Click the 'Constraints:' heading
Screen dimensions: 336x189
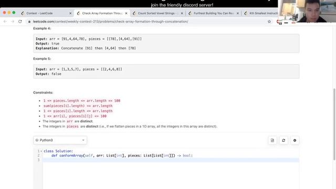pyautogui.click(x=43, y=92)
